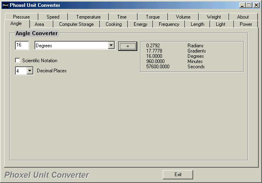The image size is (262, 183).
Task: Select the Angle tab
Action: (x=16, y=23)
